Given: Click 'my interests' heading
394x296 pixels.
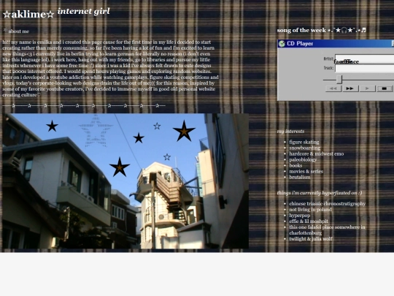Looking at the screenshot, I should point(290,132).
